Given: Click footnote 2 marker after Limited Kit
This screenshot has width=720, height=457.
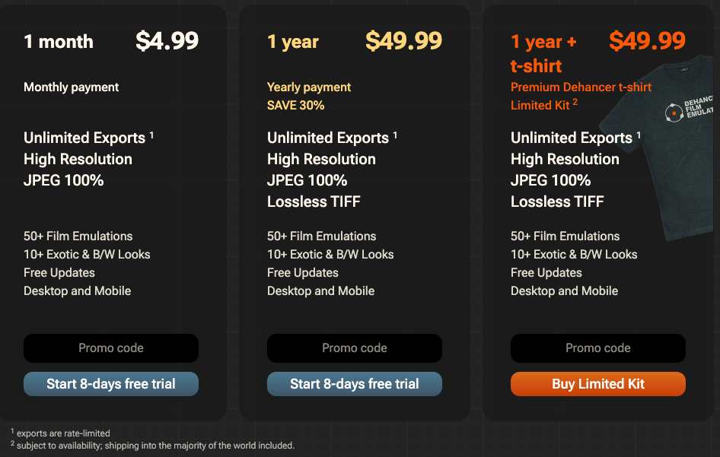Looking at the screenshot, I should coord(575,102).
